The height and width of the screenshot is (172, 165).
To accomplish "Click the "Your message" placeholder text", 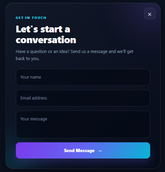I will point(34,119).
